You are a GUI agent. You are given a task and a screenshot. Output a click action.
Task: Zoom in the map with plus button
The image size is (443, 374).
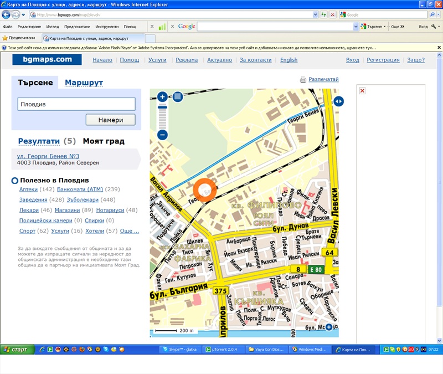162,97
